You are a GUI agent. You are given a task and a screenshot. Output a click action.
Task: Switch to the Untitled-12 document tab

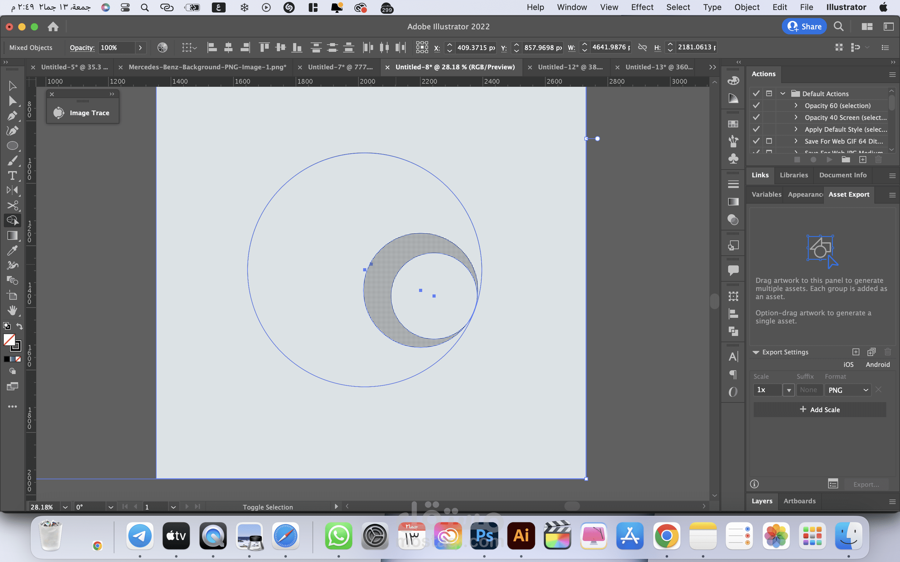click(x=570, y=67)
